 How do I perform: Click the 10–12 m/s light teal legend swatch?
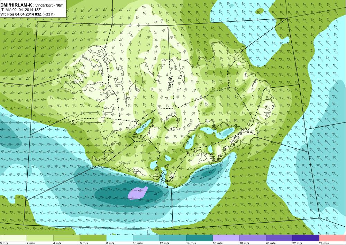click(x=146, y=238)
